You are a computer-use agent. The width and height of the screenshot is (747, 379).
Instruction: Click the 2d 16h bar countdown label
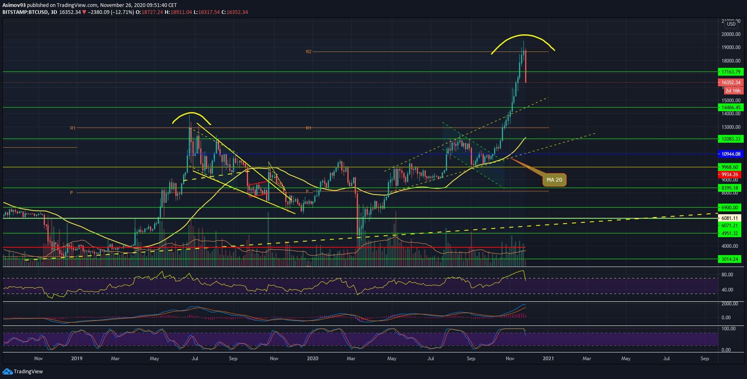733,91
